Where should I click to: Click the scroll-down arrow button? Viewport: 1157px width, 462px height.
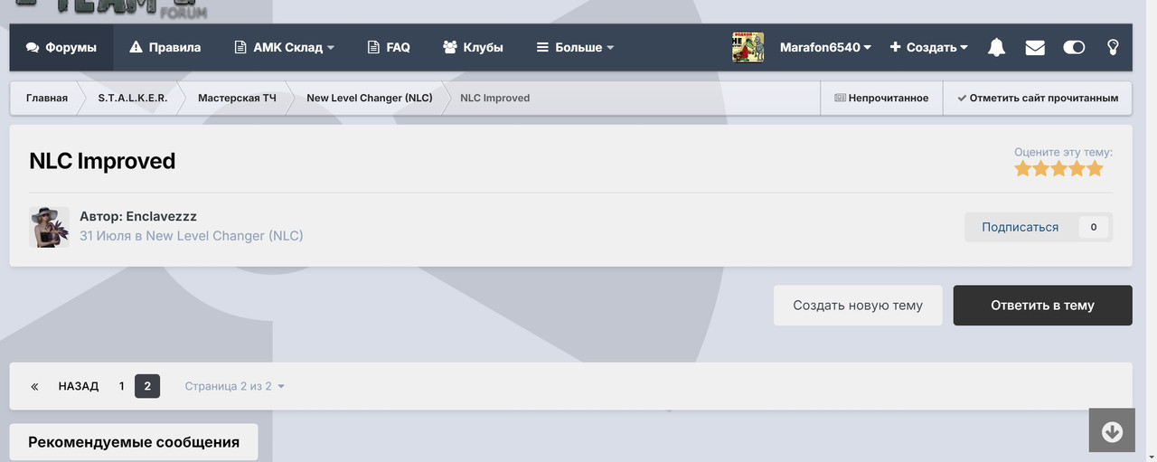coord(1112,432)
